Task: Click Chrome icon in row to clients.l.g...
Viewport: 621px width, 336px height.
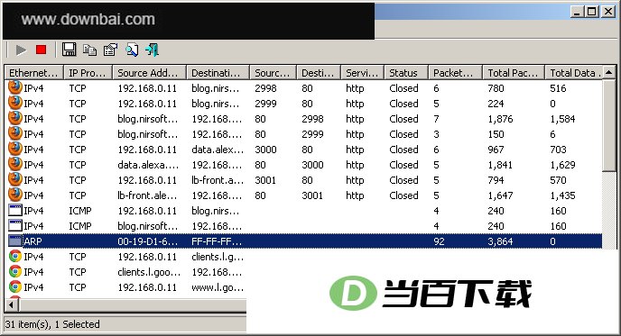Action: pos(15,257)
